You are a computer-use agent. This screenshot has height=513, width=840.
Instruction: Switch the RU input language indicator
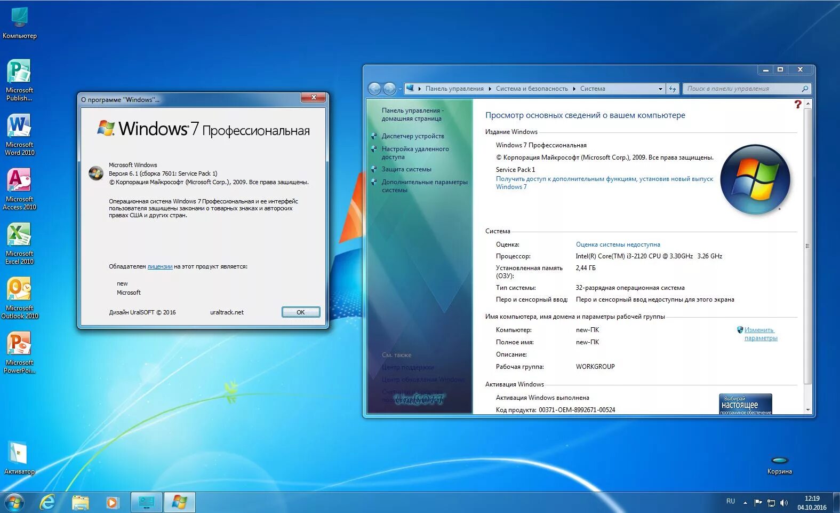coord(731,501)
